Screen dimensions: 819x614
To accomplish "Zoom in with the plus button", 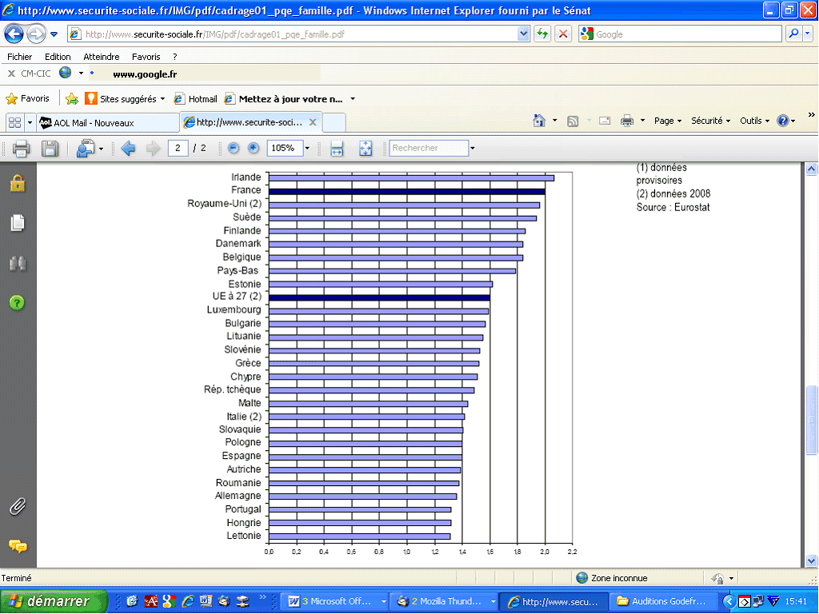I will [x=254, y=148].
